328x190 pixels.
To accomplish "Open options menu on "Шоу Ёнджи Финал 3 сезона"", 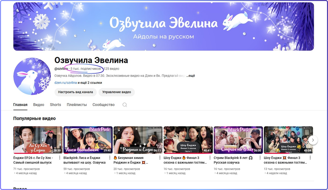I will [x=210, y=158].
